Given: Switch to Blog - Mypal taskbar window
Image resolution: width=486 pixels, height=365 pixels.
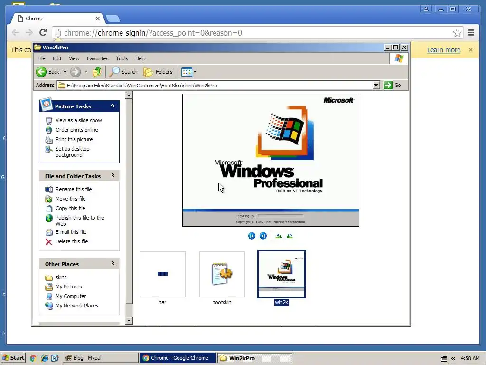Looking at the screenshot, I should click(x=100, y=358).
